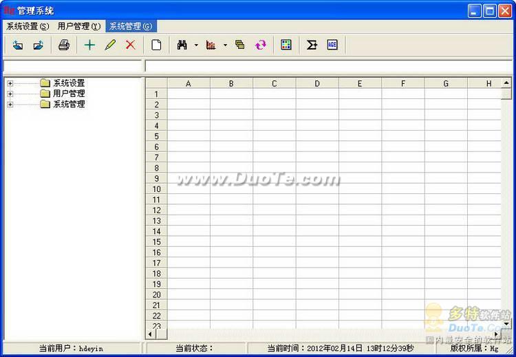Minimize the 管理系统 window

[474, 11]
